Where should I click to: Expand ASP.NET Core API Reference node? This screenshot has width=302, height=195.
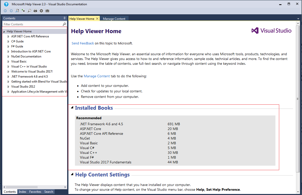(8, 36)
